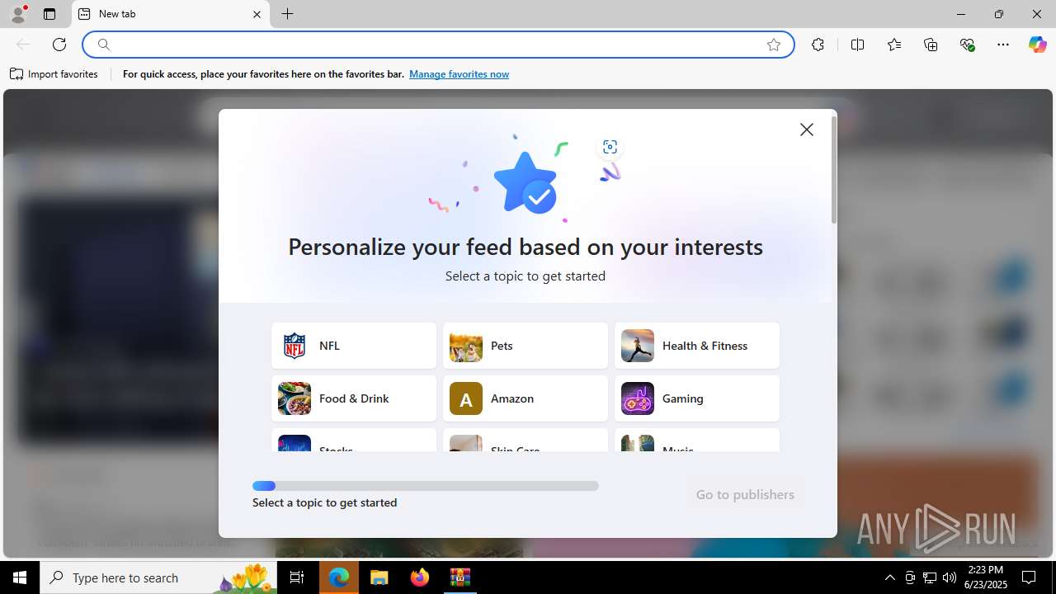Viewport: 1056px width, 594px height.
Task: Open Copilot sidebar
Action: point(1037,45)
